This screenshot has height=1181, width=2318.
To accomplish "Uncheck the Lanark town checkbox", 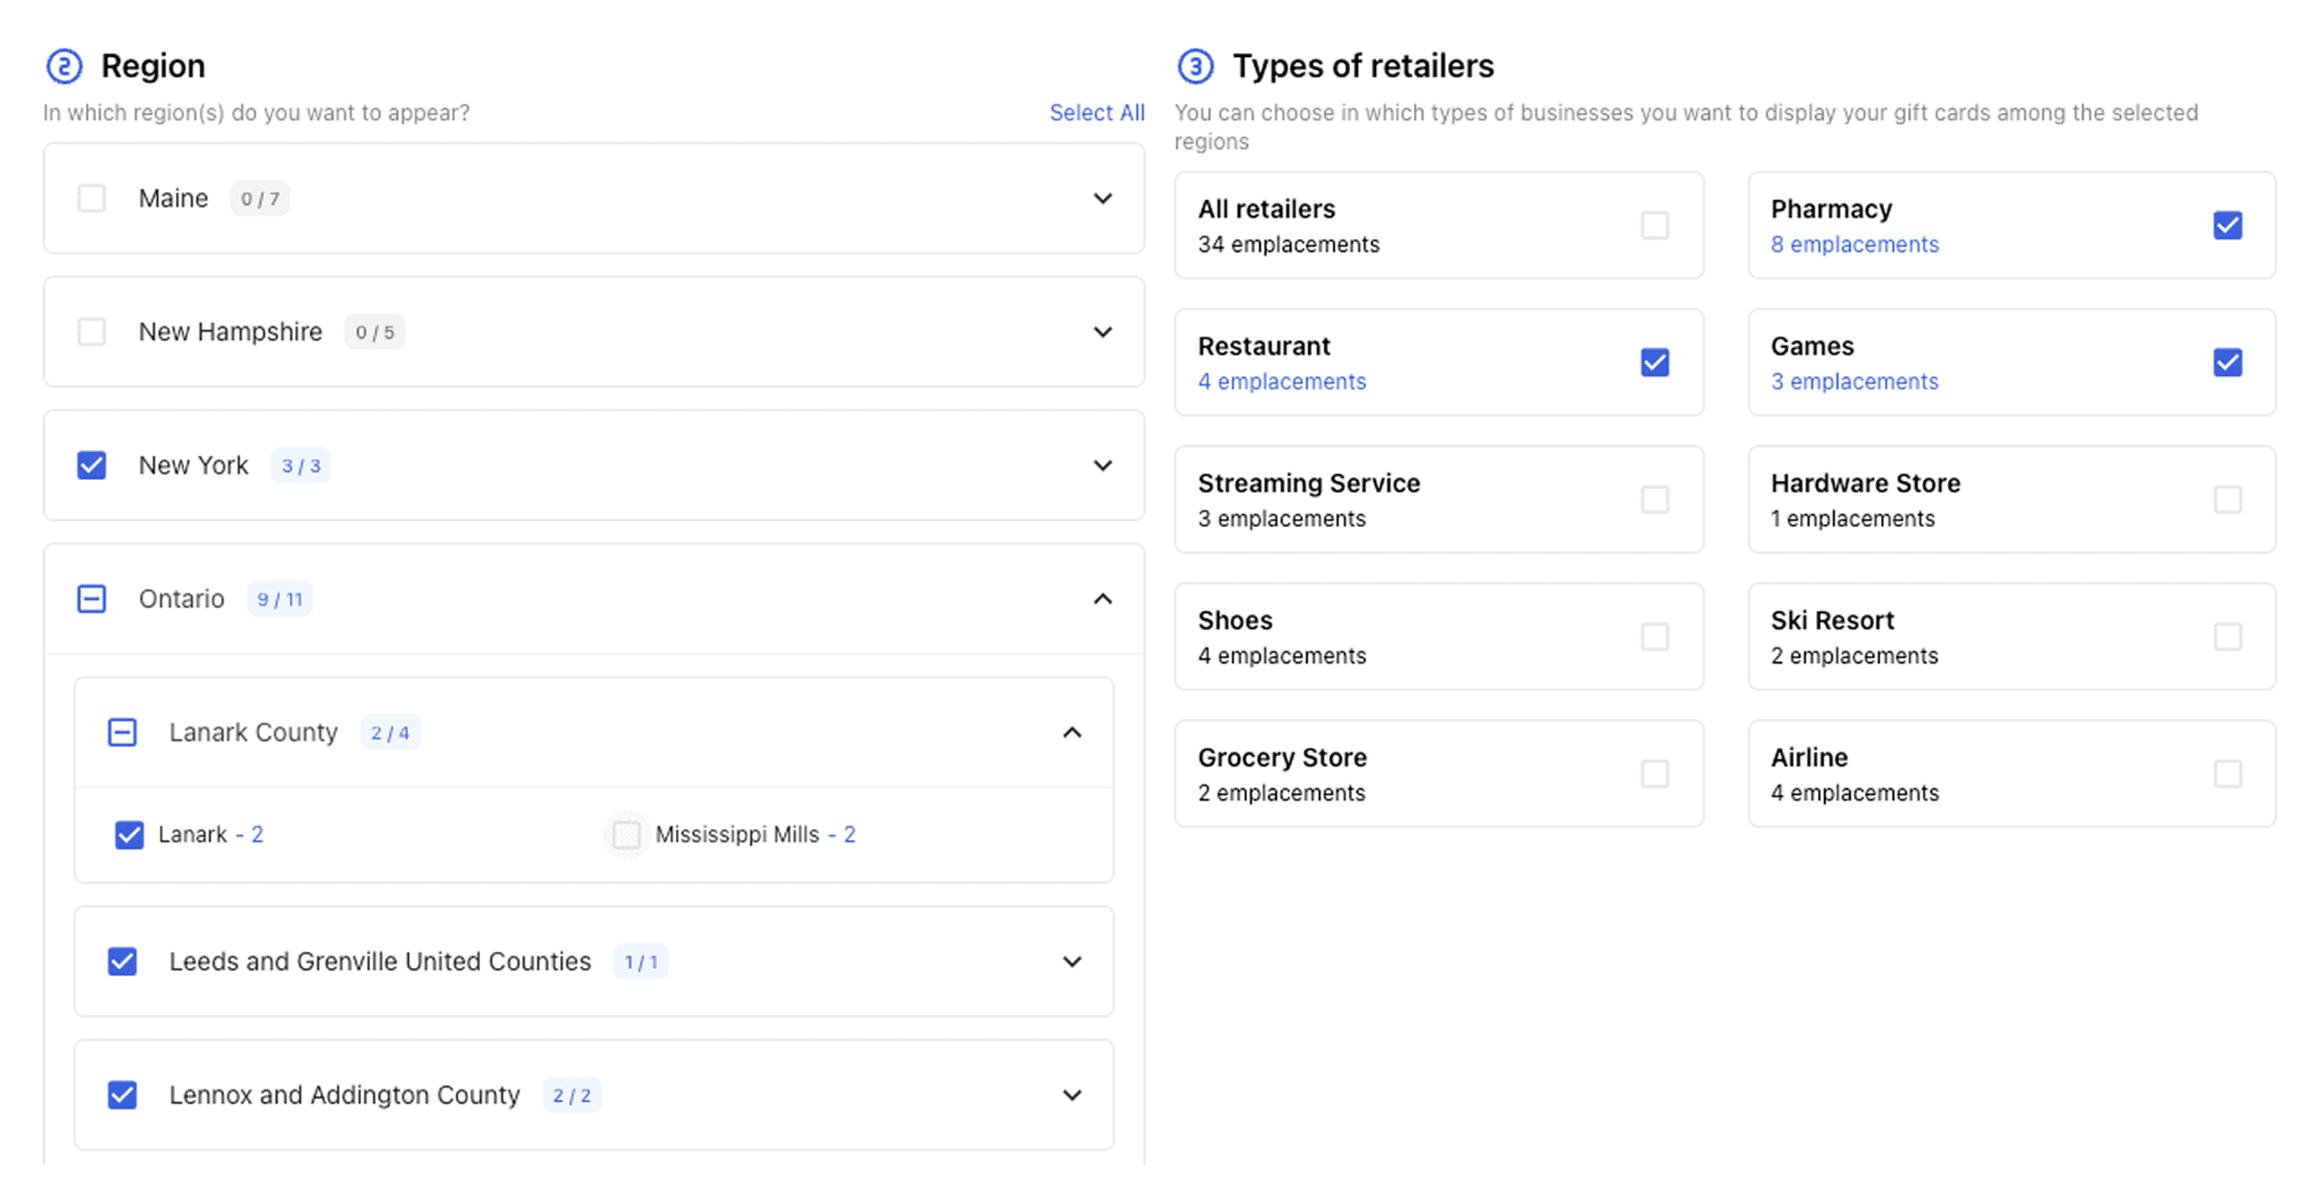I will pos(130,834).
